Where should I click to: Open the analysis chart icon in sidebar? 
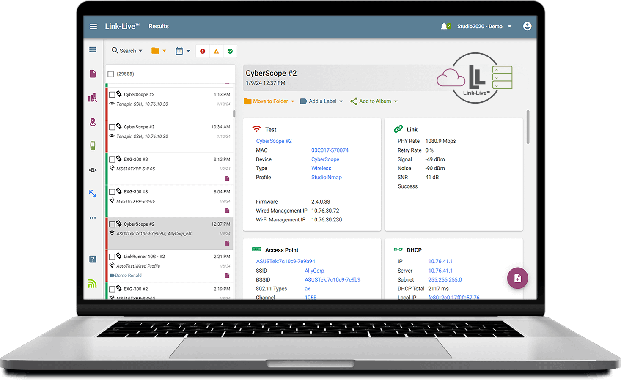pyautogui.click(x=93, y=98)
